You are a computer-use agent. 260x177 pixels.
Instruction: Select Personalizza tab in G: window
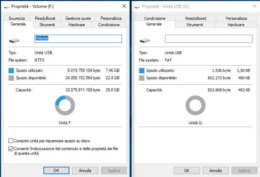coord(236,18)
